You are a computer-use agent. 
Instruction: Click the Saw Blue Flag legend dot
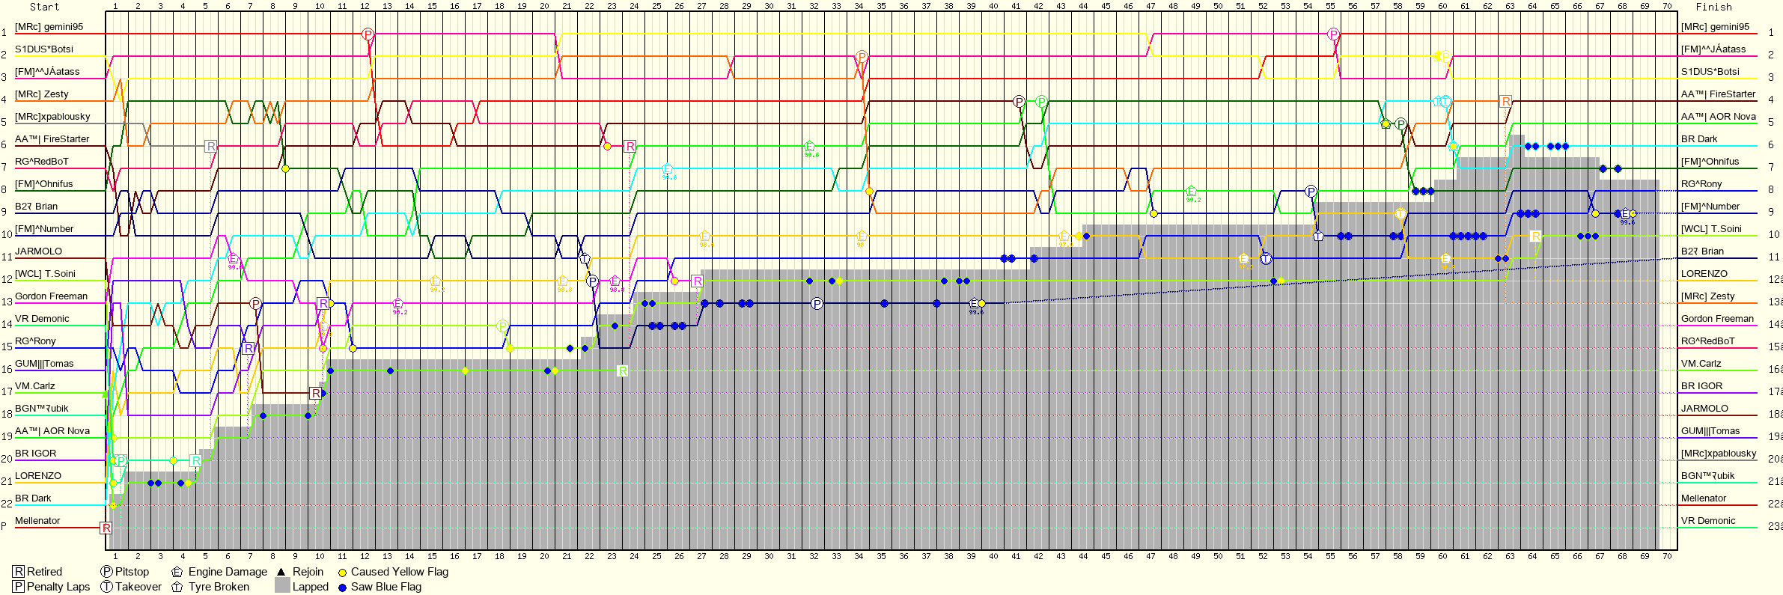pyautogui.click(x=342, y=588)
